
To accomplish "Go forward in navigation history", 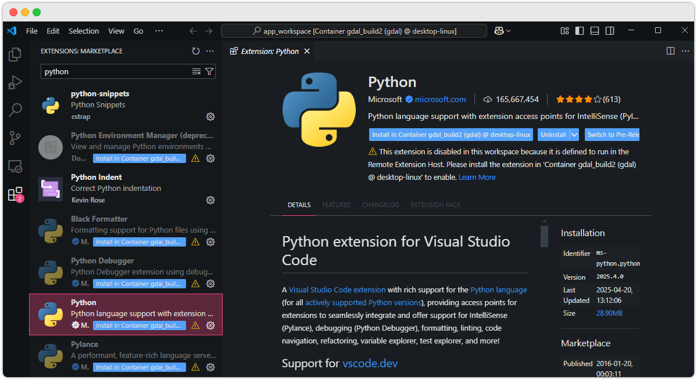I will tap(209, 31).
